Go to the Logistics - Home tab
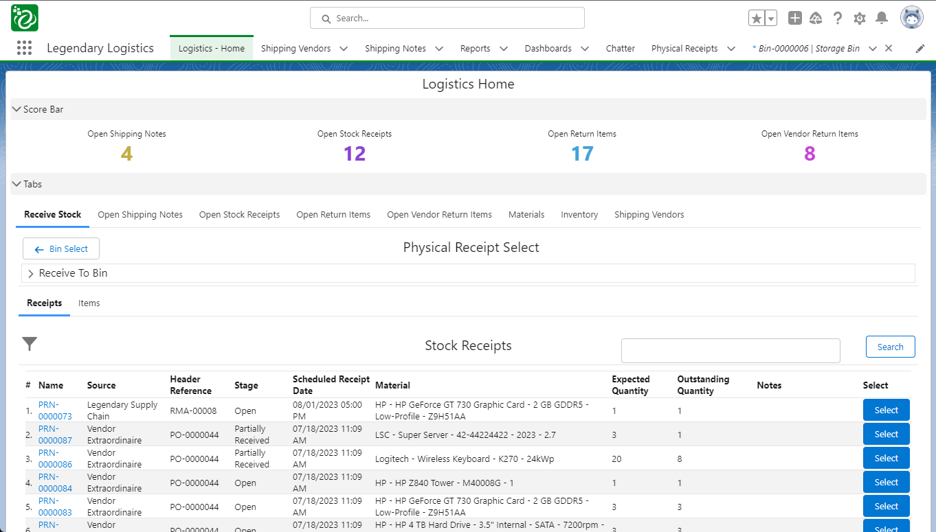The width and height of the screenshot is (936, 532). coord(212,49)
